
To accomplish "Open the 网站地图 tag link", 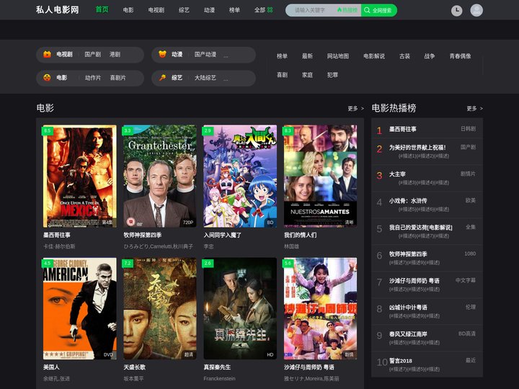I will [338, 56].
